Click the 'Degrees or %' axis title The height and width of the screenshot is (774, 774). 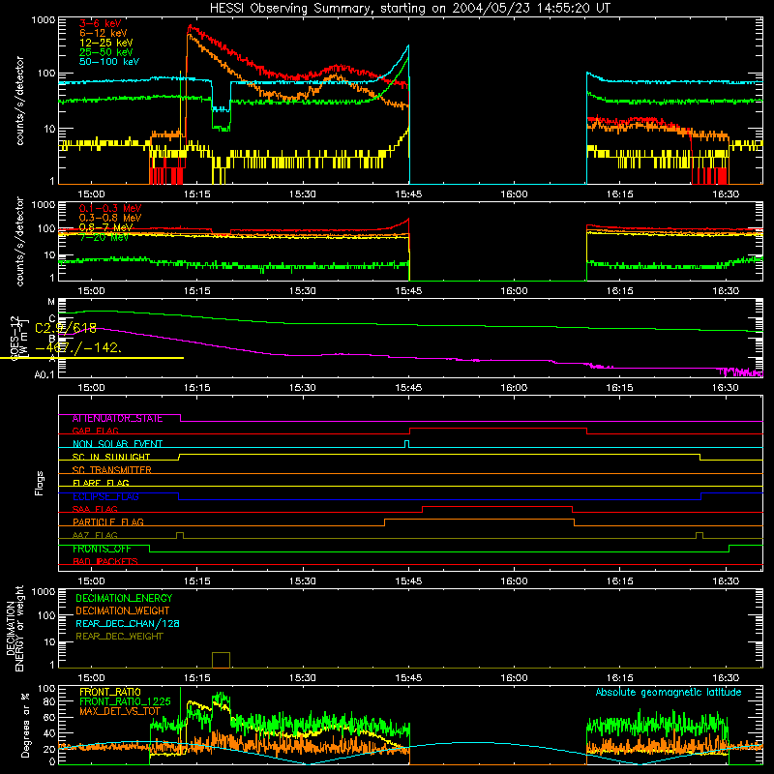coord(25,726)
